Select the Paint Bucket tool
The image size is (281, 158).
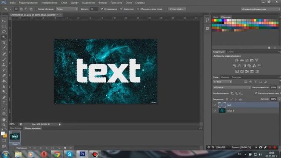click(4, 81)
